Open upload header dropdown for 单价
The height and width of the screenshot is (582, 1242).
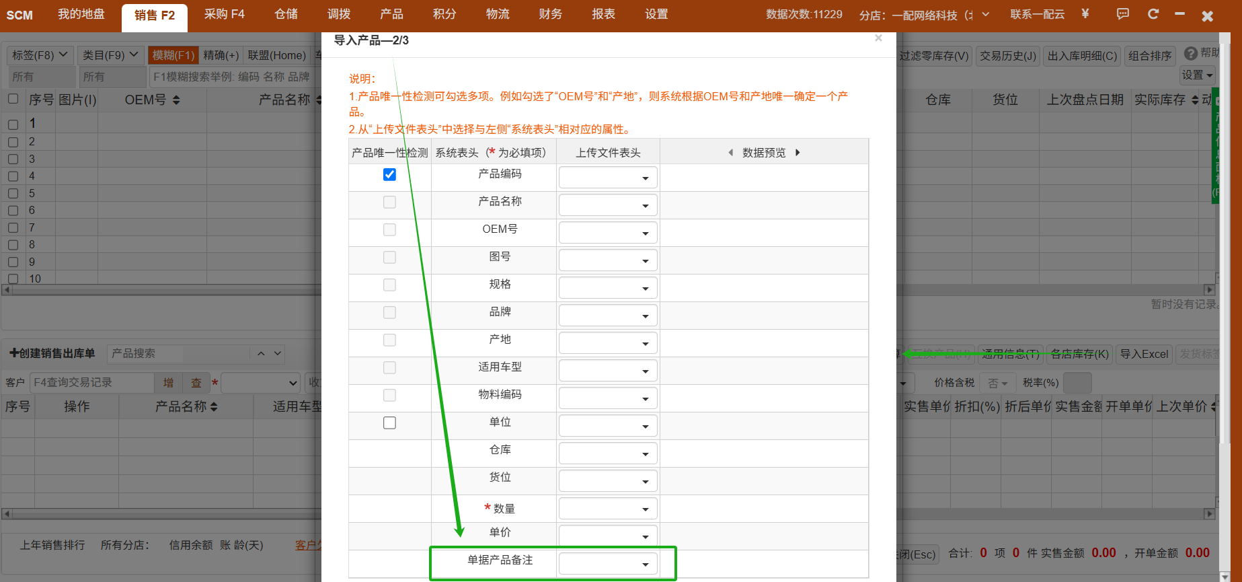608,536
